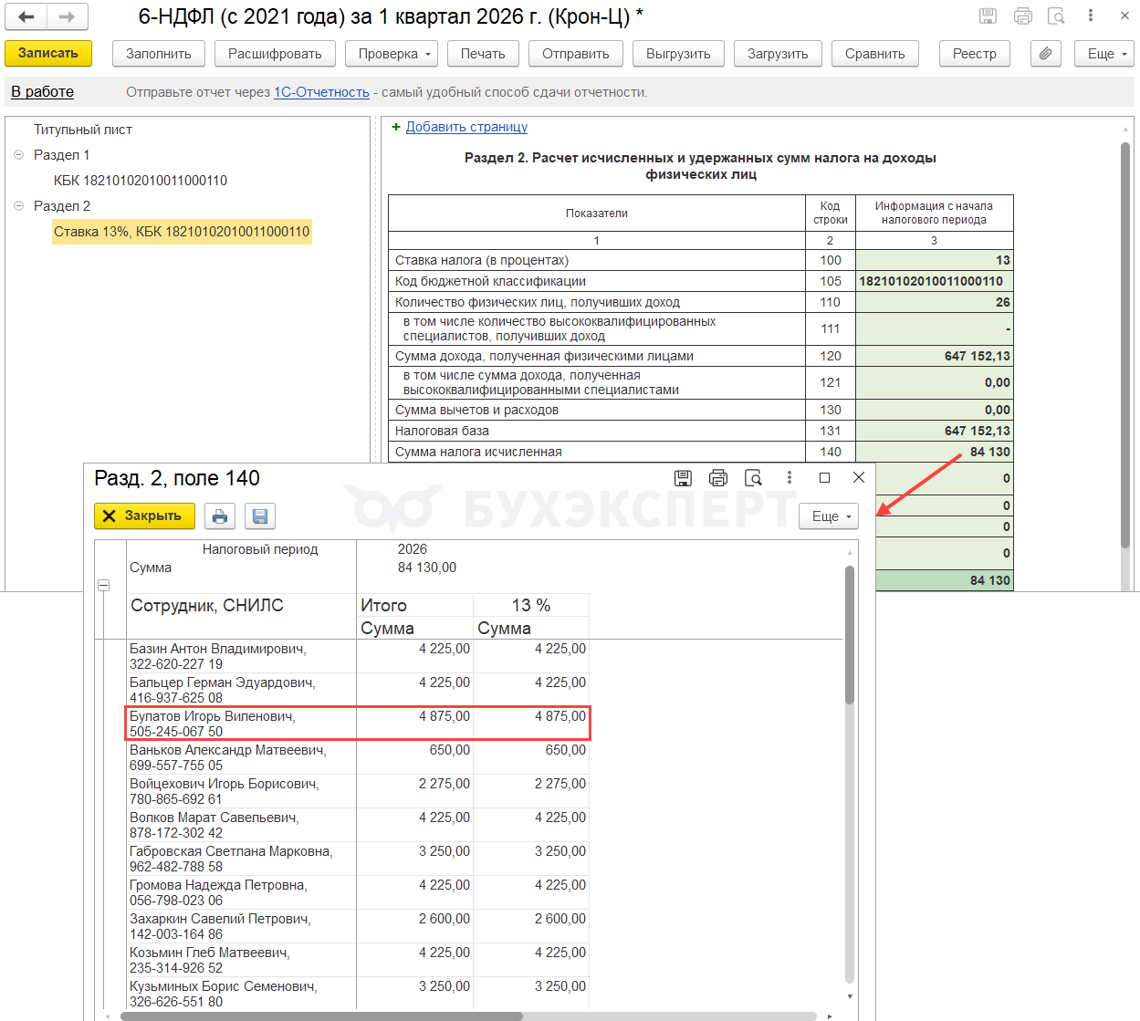Collapse the grouping minus box in report
This screenshot has width=1140, height=1021.
[x=103, y=585]
